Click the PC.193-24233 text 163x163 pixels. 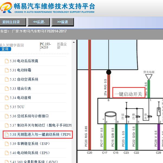click(45, 46)
